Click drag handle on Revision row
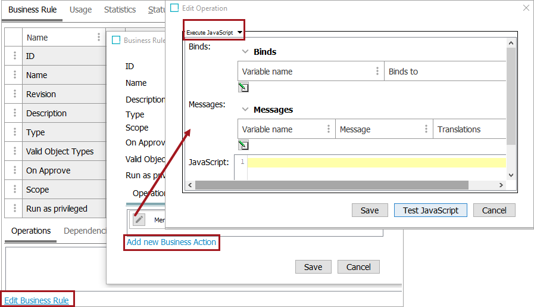The image size is (534, 307). [14, 94]
